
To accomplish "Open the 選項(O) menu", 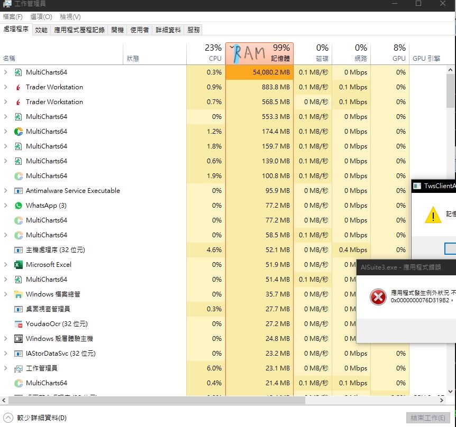I will [x=41, y=17].
